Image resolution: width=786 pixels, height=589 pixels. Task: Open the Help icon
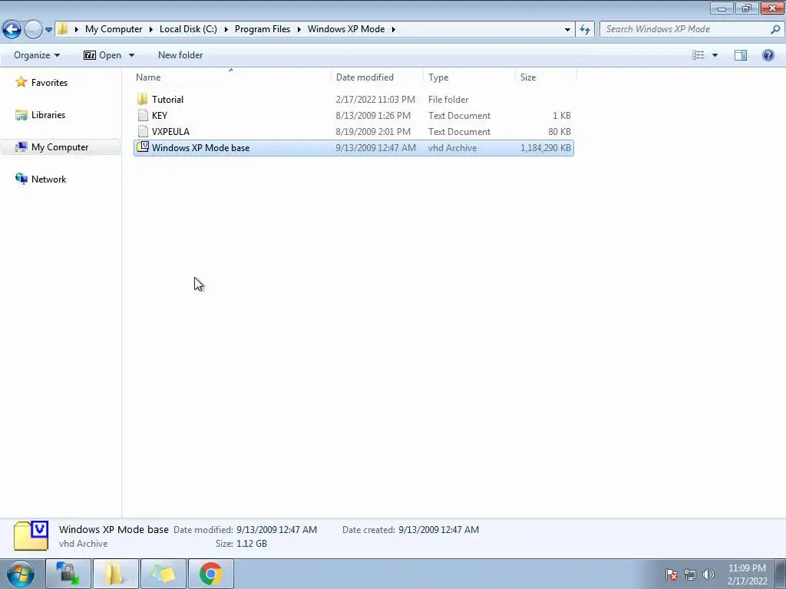click(768, 55)
